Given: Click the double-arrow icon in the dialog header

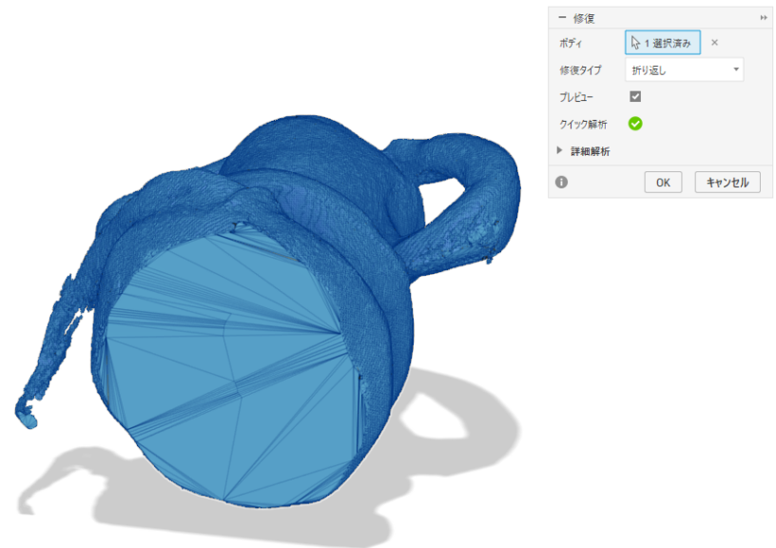Looking at the screenshot, I should [763, 18].
